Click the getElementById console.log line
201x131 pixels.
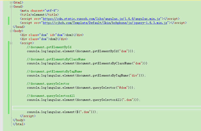pos(81,51)
